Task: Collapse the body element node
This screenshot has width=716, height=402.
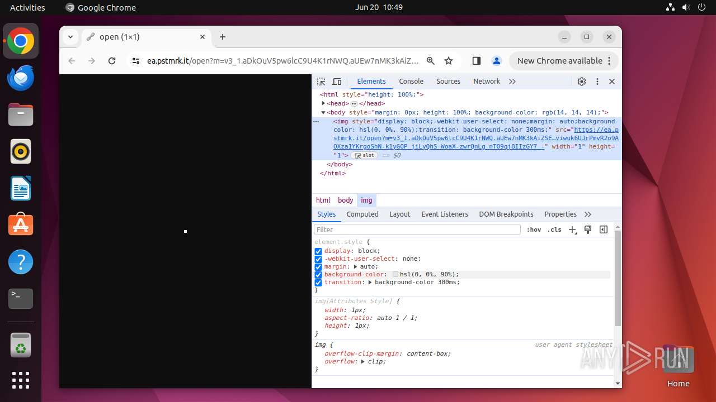Action: 323,112
